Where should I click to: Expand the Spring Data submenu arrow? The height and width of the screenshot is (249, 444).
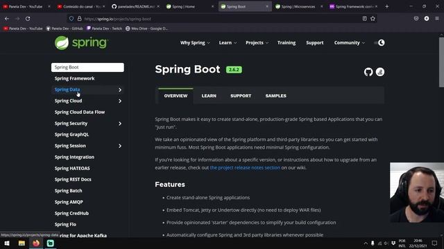tap(120, 90)
